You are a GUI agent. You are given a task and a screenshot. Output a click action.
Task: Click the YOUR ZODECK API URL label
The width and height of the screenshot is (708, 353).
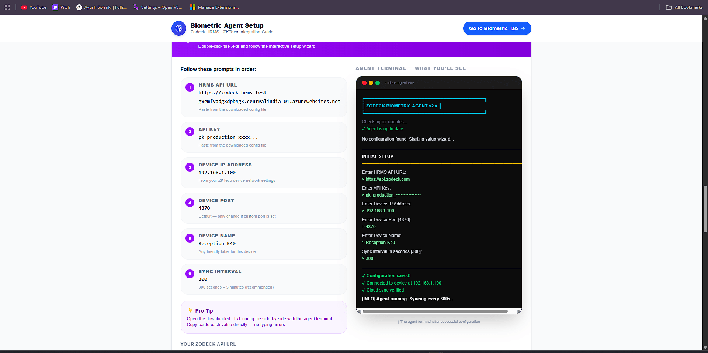pos(208,344)
